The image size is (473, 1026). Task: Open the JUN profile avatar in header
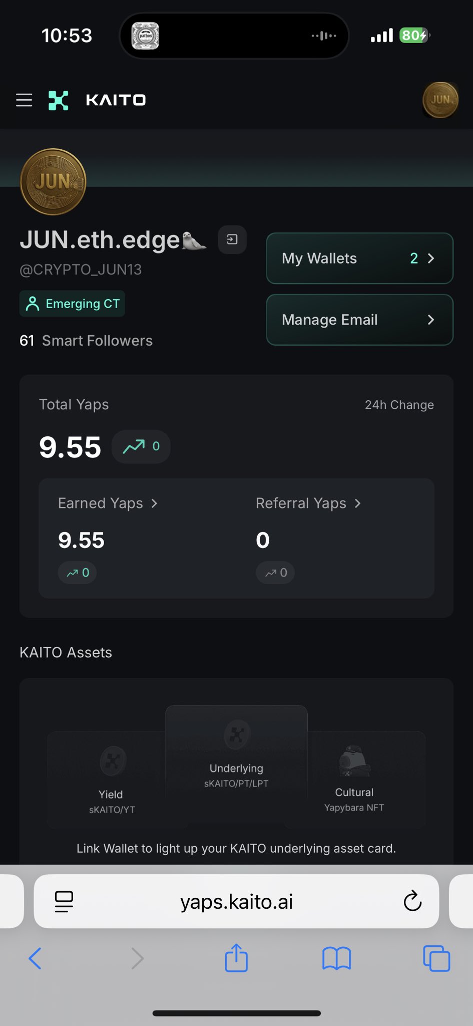pos(440,100)
